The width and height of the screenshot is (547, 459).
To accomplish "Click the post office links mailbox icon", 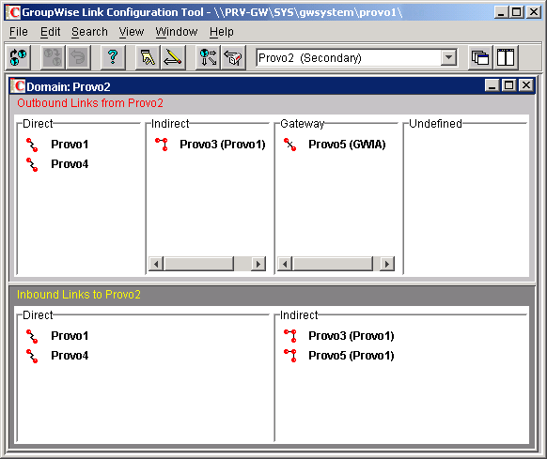I will (x=233, y=57).
